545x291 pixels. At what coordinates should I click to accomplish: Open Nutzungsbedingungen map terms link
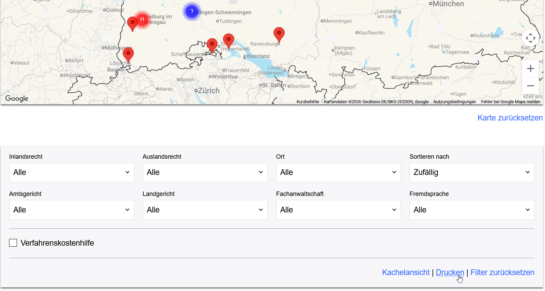(455, 102)
